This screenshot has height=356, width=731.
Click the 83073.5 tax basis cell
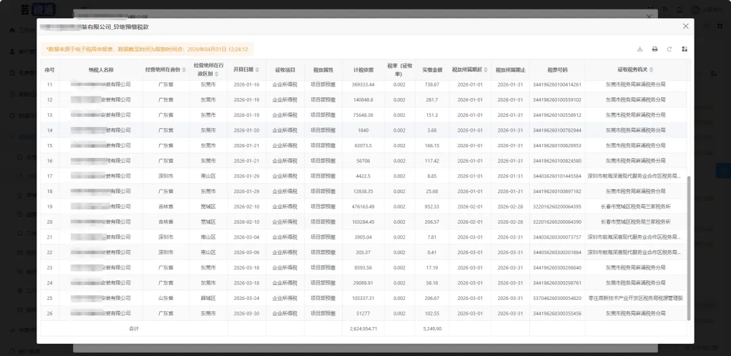click(363, 146)
